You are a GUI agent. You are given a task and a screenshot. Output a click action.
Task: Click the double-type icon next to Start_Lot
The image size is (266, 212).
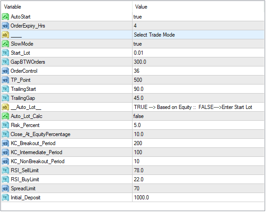point(5,53)
